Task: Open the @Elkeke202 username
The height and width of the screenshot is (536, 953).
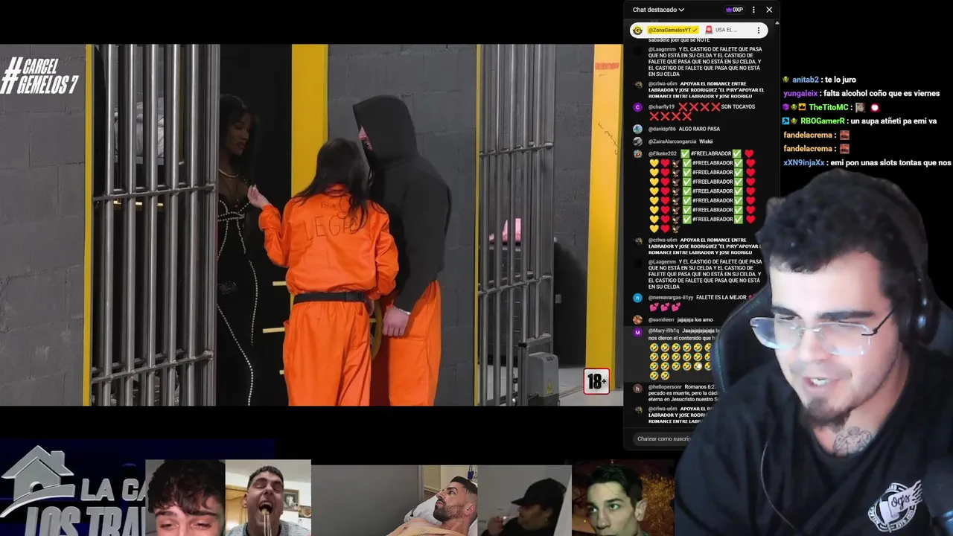Action: point(663,153)
